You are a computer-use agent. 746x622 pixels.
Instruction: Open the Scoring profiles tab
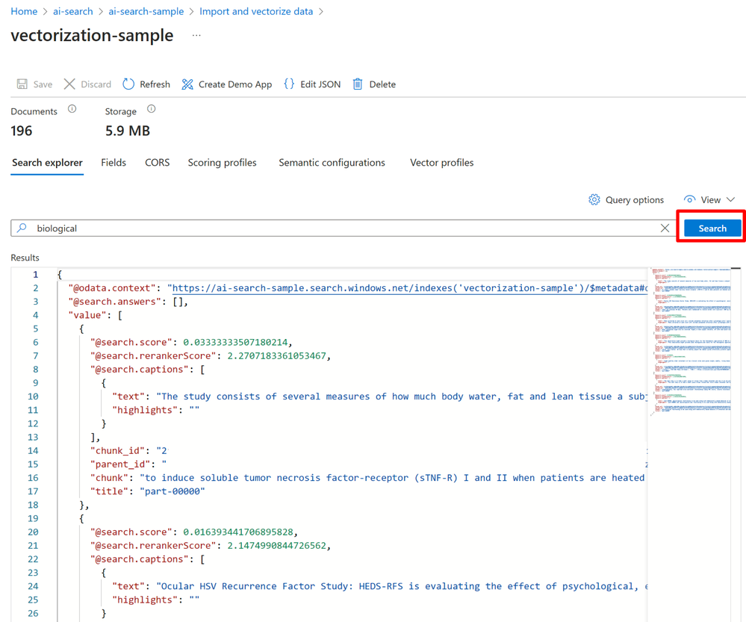(x=223, y=163)
